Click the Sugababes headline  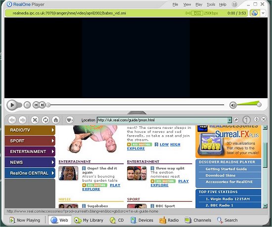click(x=97, y=206)
